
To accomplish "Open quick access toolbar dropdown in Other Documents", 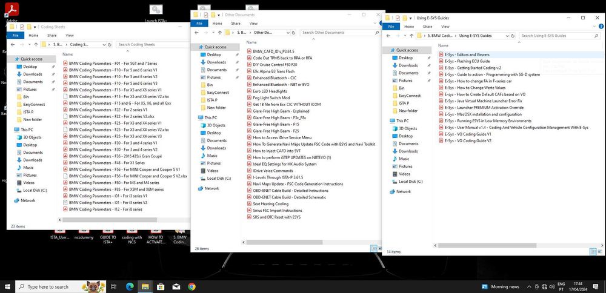I will 219,15.
